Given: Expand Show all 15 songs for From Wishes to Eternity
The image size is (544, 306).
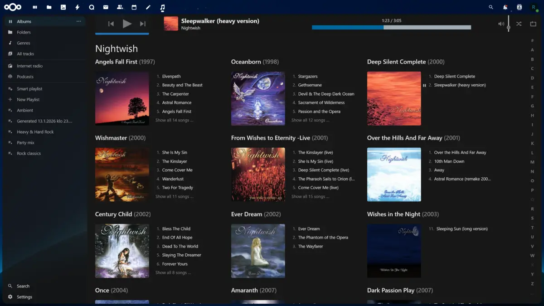Looking at the screenshot, I should [310, 197].
